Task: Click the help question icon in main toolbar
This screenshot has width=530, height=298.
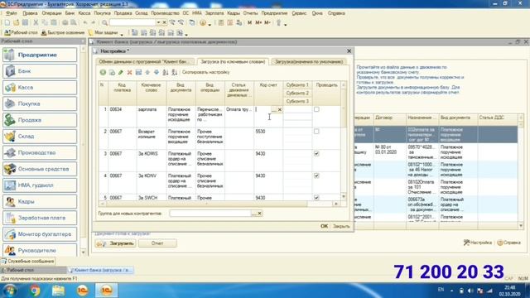Action: (202, 22)
